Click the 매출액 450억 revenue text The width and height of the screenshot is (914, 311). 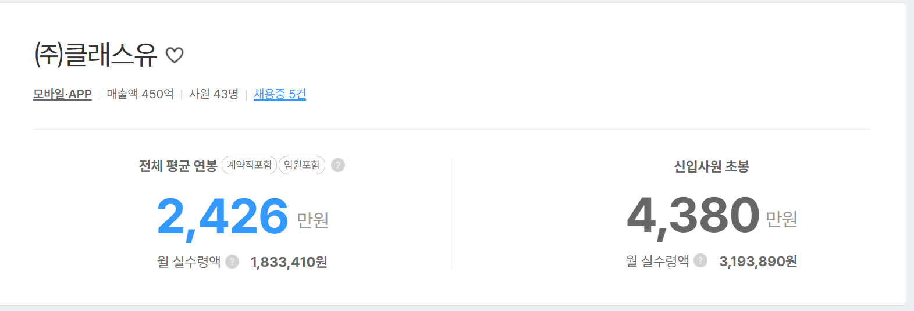point(140,94)
